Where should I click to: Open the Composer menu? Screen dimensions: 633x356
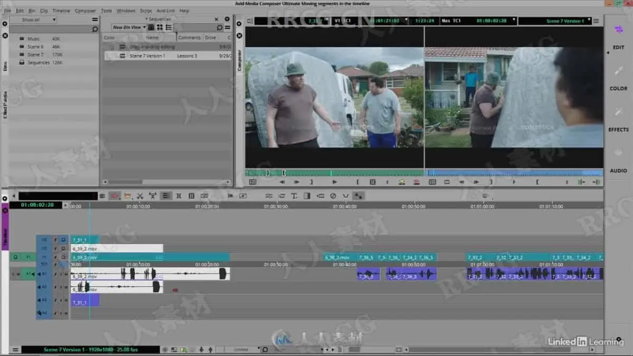[x=85, y=11]
